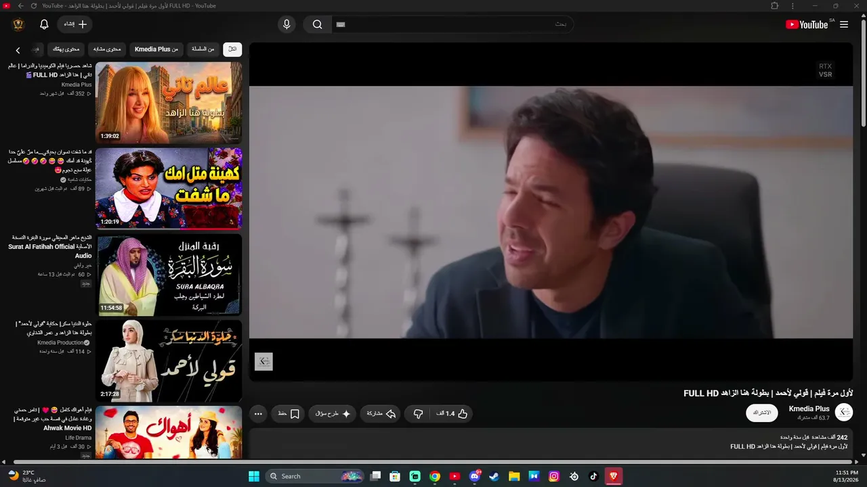
Task: Click the search magnifier button
Action: [317, 24]
